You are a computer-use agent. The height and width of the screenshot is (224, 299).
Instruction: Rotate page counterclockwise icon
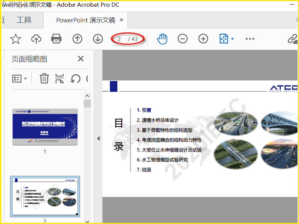pos(75,78)
